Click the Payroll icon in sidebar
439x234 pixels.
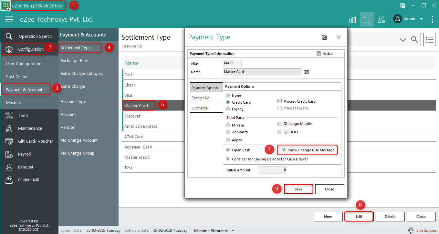(9, 154)
